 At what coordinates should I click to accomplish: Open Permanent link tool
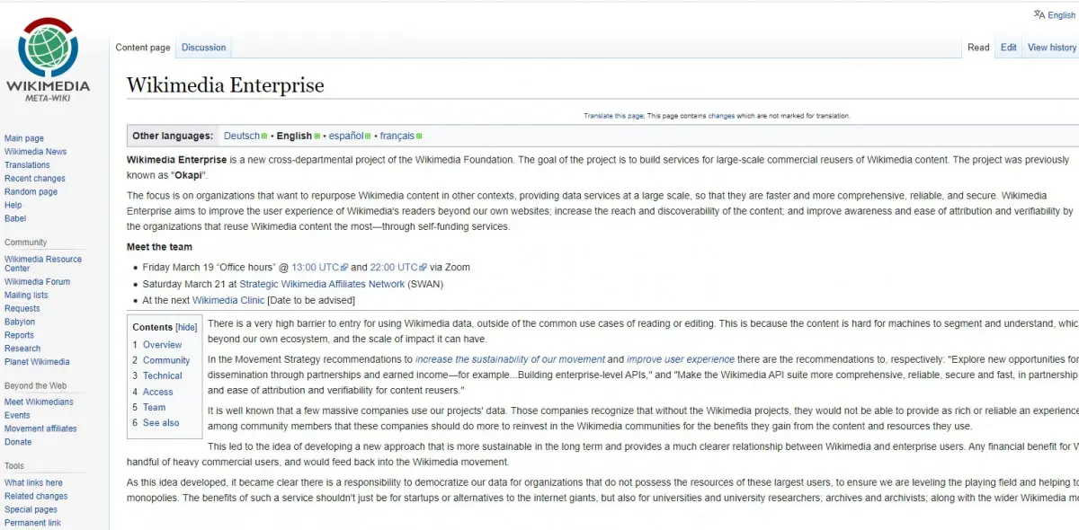[32, 523]
